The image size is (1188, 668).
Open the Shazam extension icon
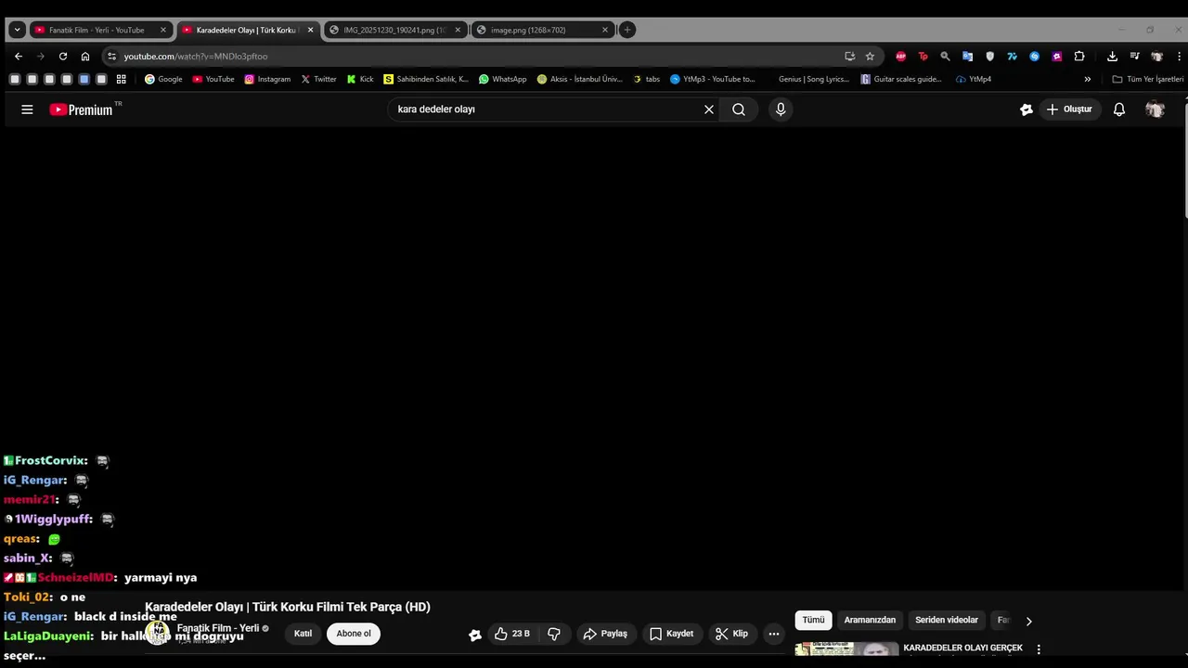point(1035,56)
